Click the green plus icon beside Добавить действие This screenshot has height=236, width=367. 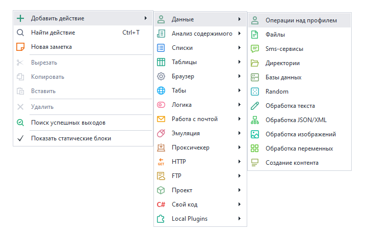point(20,18)
